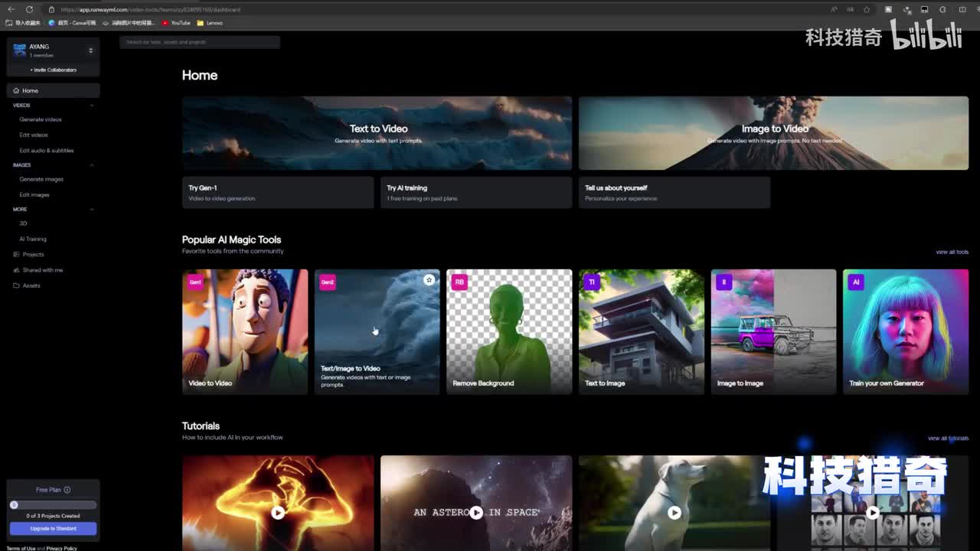Screen dimensions: 980x551
Task: Click the Gen1 badge on Video to Video
Action: pyautogui.click(x=195, y=282)
